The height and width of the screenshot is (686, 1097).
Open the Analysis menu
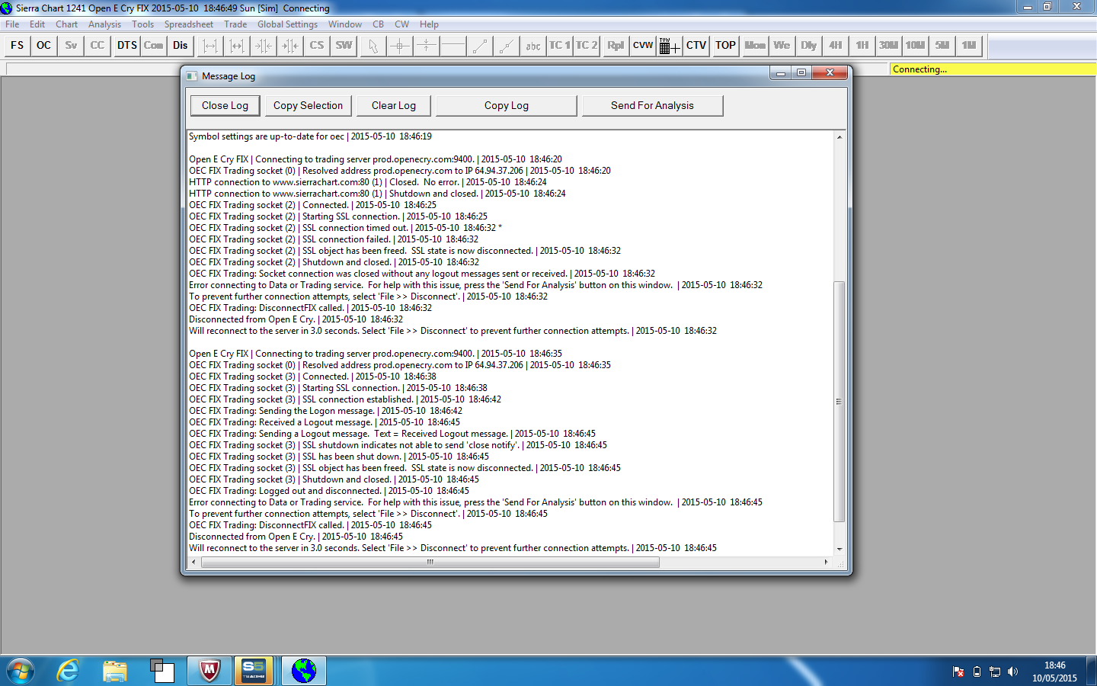click(x=104, y=24)
